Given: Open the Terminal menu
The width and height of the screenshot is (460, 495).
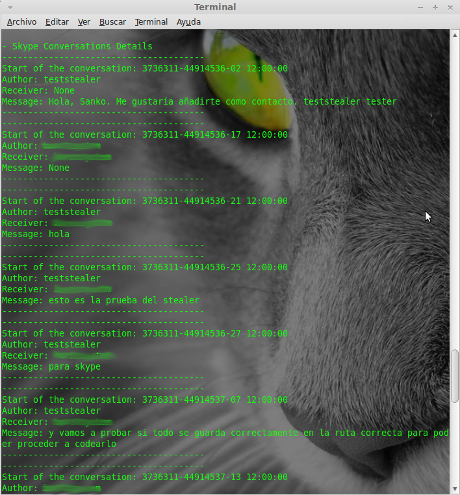Looking at the screenshot, I should [x=151, y=22].
